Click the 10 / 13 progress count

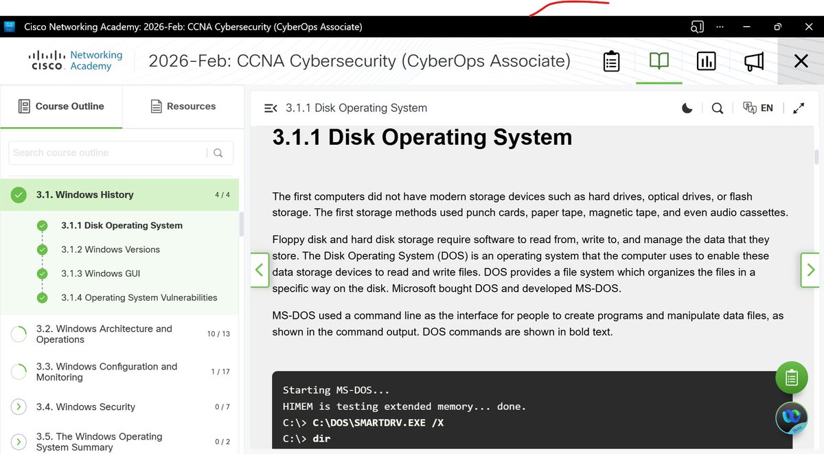pyautogui.click(x=218, y=334)
